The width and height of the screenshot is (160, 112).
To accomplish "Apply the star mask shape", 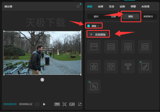I will (x=94, y=66).
